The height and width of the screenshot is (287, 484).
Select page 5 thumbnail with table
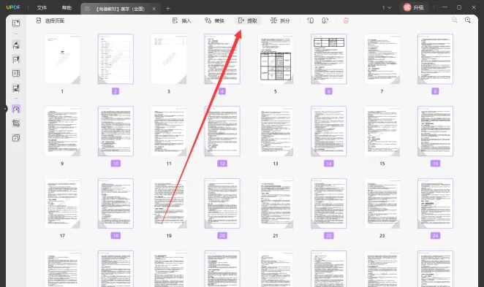click(x=276, y=59)
